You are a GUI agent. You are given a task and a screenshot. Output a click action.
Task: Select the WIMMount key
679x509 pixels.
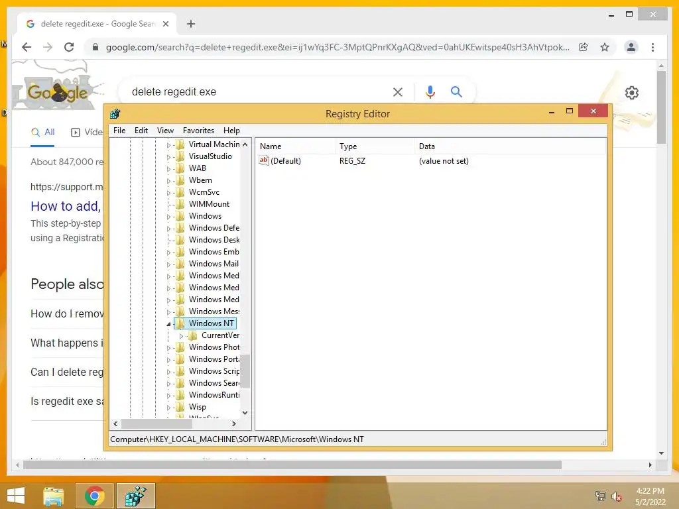209,204
